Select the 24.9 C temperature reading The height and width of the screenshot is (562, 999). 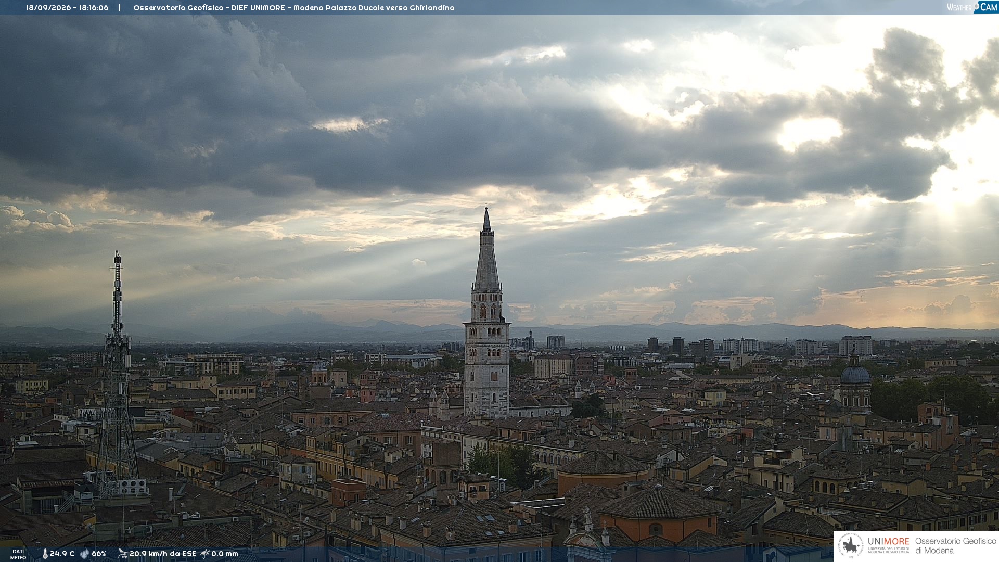[62, 554]
